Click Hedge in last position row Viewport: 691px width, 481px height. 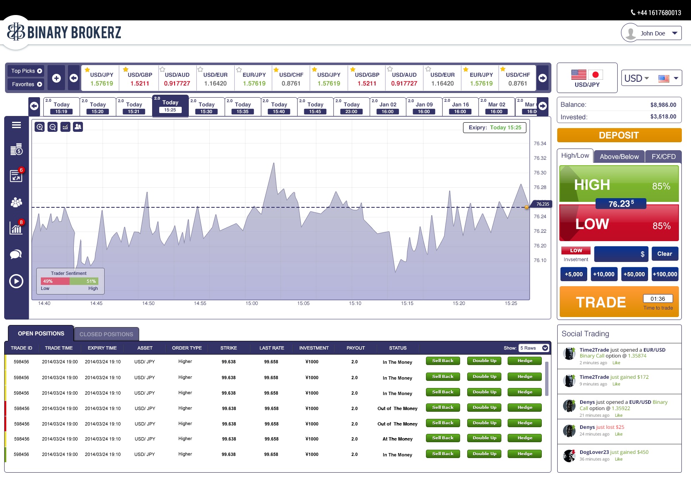pos(525,454)
